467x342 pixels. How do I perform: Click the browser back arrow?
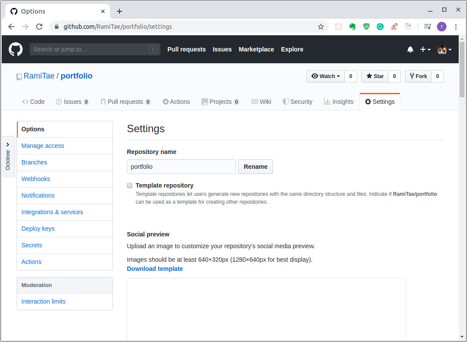[11, 27]
